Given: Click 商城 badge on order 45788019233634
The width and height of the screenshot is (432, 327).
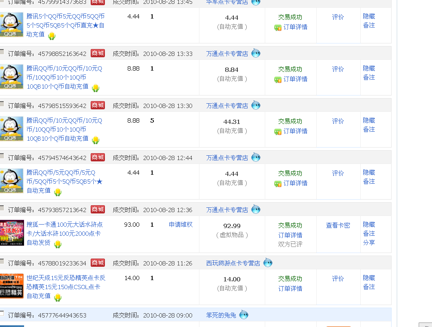Looking at the screenshot, I should tap(98, 263).
